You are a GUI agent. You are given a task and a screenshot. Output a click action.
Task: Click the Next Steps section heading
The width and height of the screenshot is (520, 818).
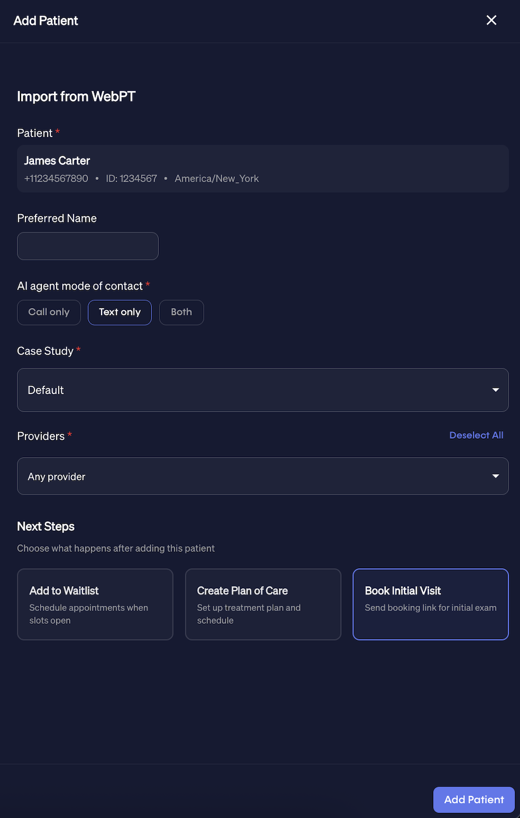(x=45, y=526)
